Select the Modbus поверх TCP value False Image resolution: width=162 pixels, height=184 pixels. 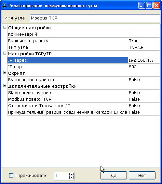[x=144, y=99]
